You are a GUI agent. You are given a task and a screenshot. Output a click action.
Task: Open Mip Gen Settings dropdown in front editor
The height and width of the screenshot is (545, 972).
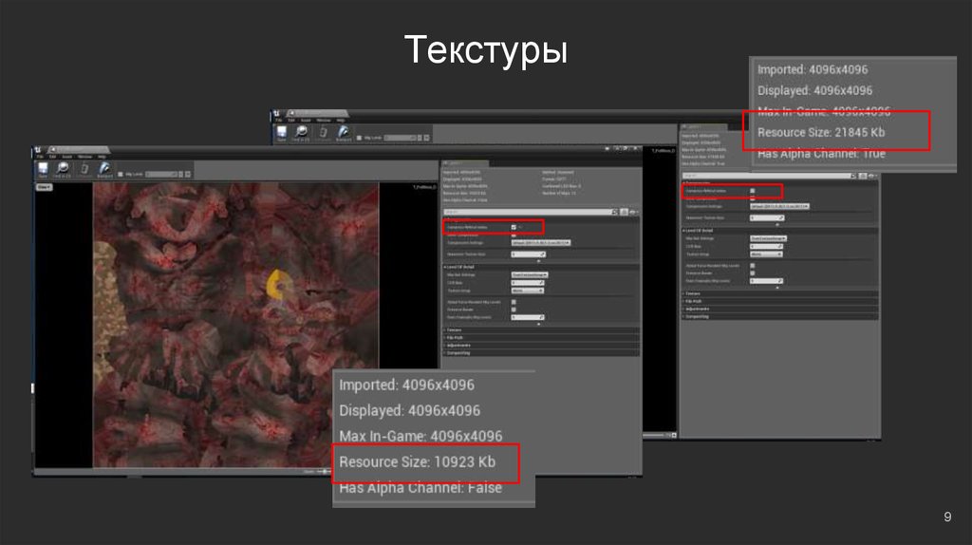pyautogui.click(x=530, y=274)
